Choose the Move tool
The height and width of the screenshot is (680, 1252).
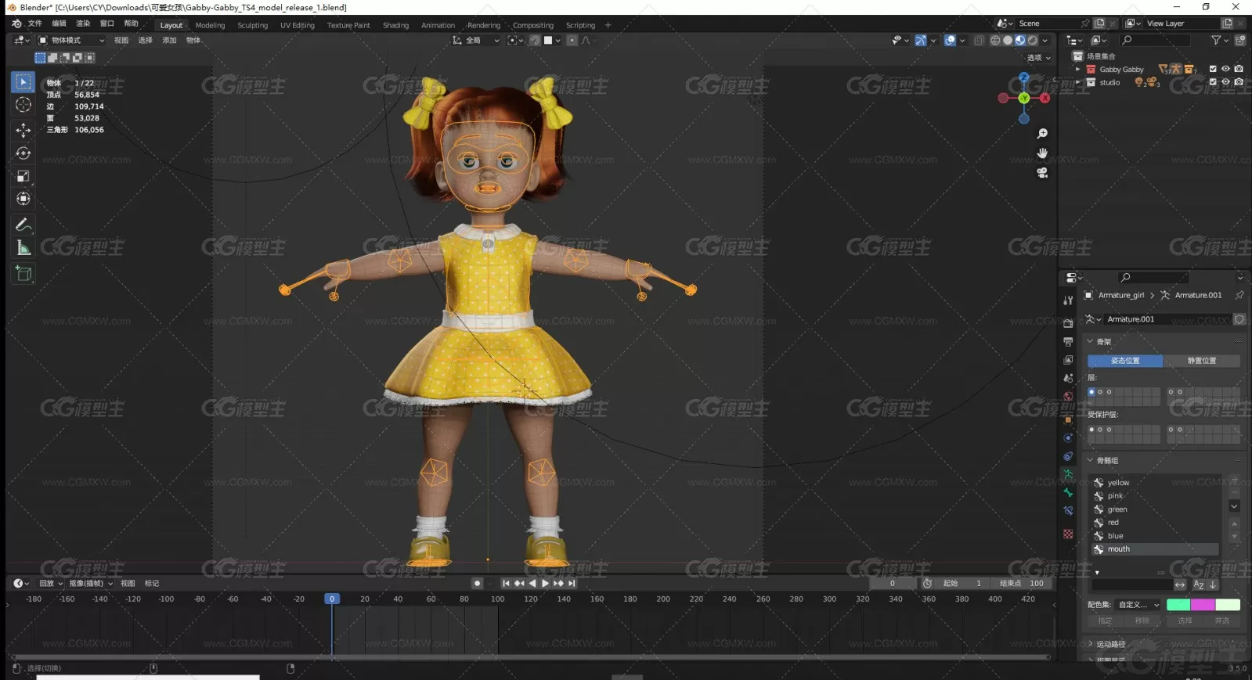pyautogui.click(x=23, y=129)
